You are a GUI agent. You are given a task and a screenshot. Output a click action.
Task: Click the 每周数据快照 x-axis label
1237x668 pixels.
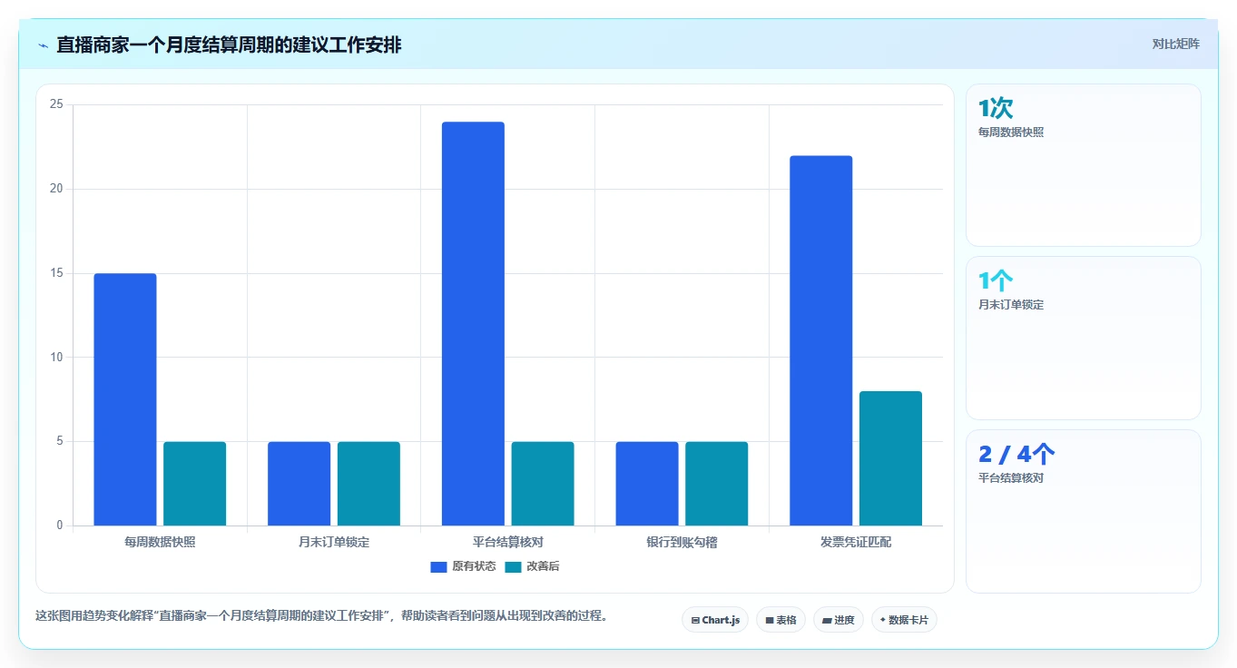(160, 542)
